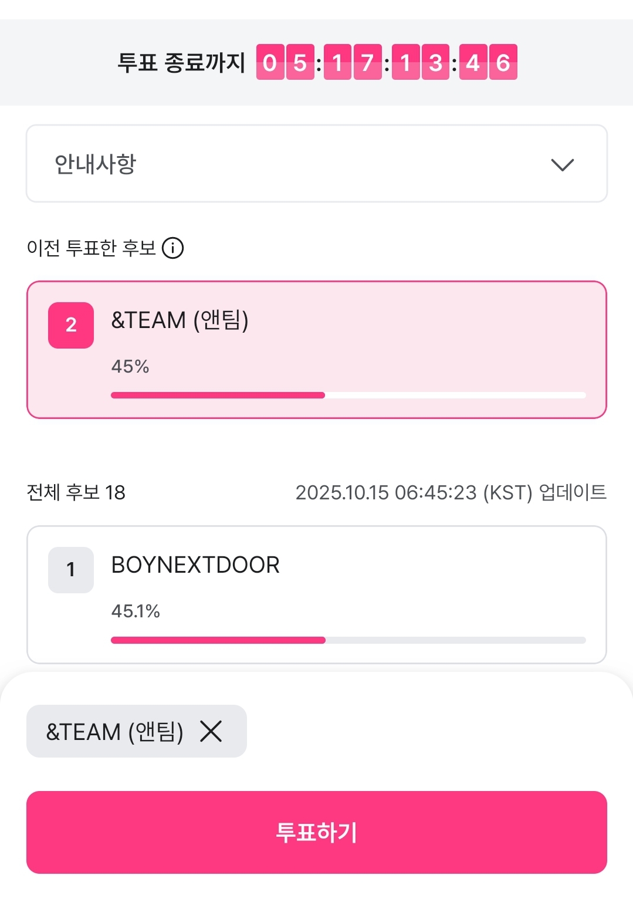Viewport: 633px width, 899px height.
Task: Click the 안내사항 notice label
Action: [96, 164]
